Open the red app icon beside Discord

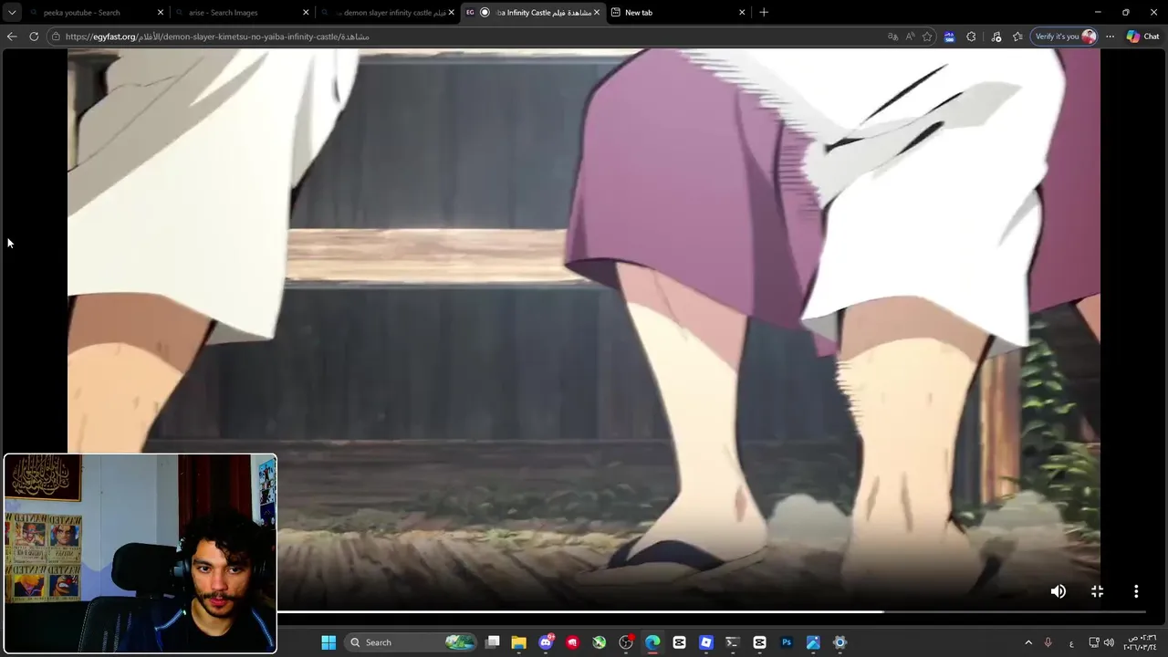(x=572, y=642)
